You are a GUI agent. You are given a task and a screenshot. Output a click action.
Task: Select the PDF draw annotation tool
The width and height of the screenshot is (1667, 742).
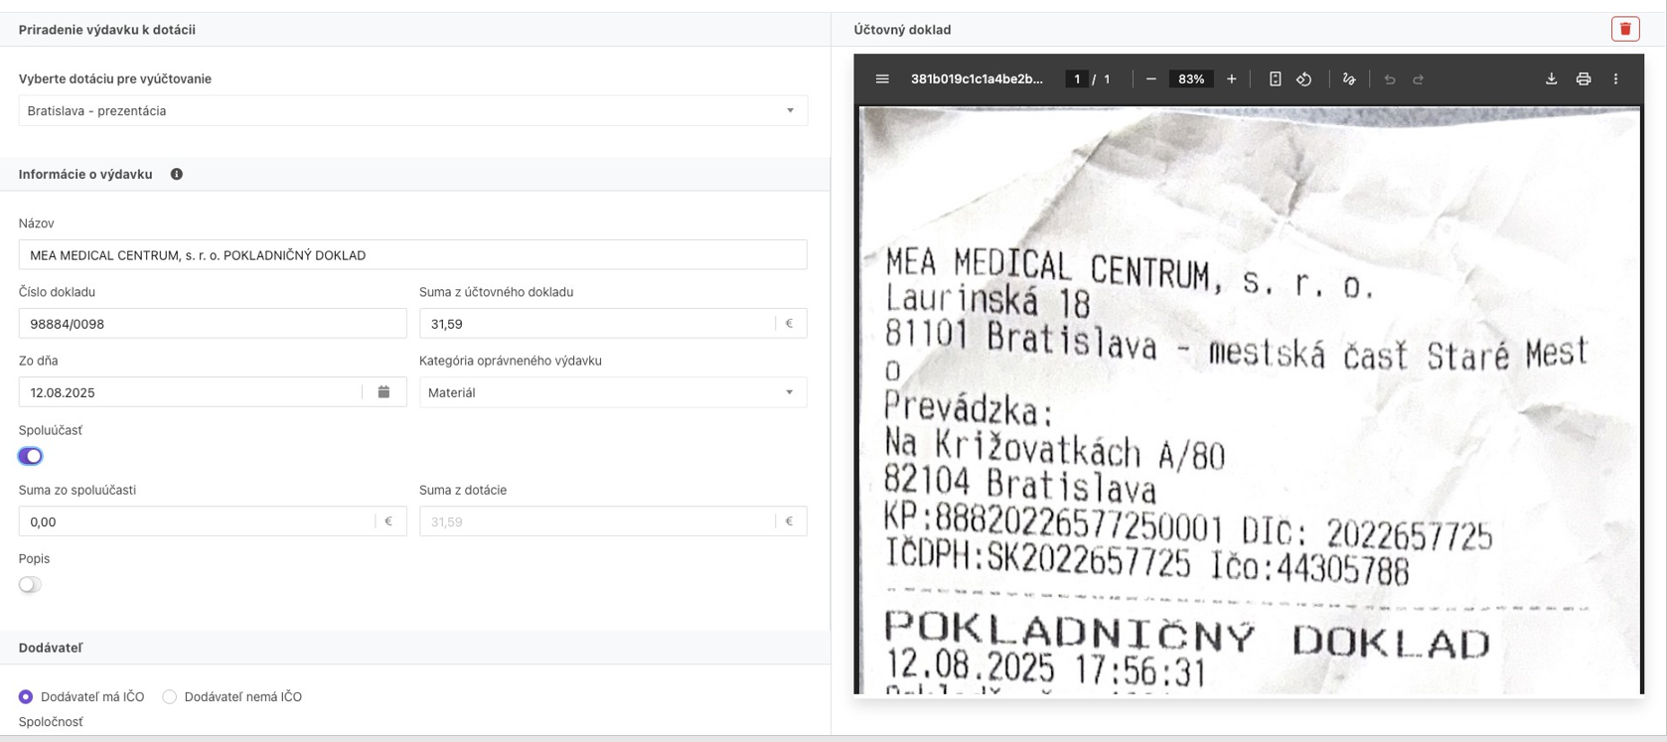click(x=1349, y=79)
